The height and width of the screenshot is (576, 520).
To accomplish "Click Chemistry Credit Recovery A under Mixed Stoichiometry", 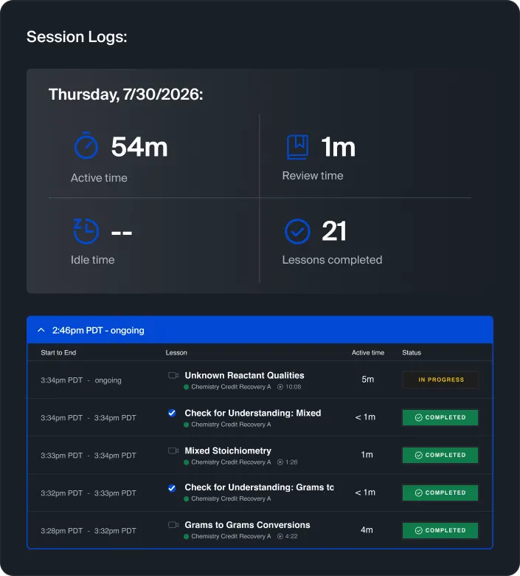I will 231,462.
